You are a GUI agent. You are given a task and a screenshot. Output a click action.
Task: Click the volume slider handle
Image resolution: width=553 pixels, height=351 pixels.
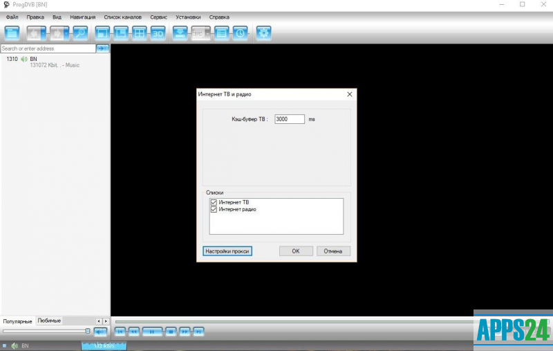(88, 331)
